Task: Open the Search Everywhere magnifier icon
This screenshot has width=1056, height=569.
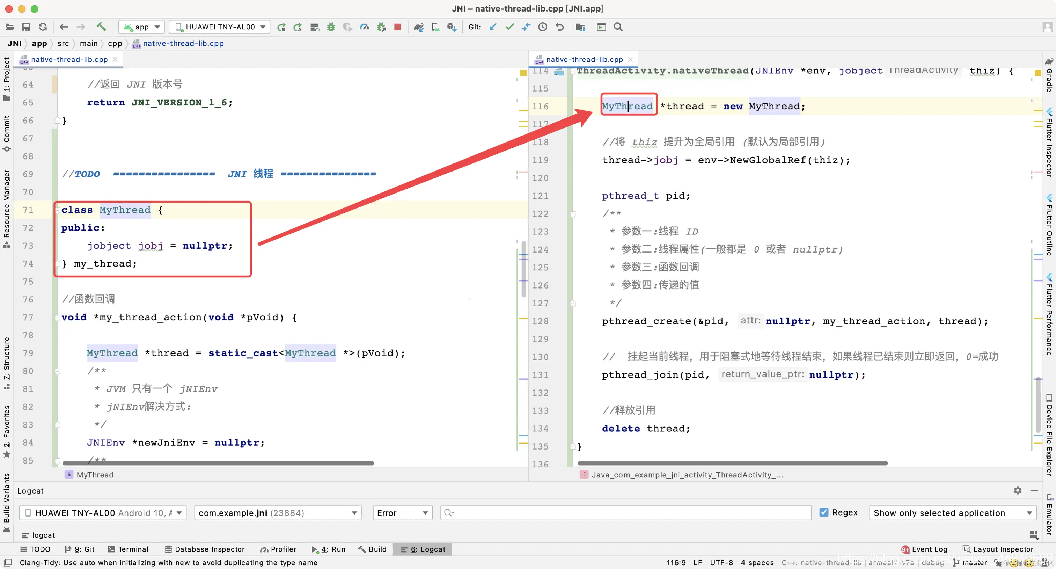Action: (618, 27)
